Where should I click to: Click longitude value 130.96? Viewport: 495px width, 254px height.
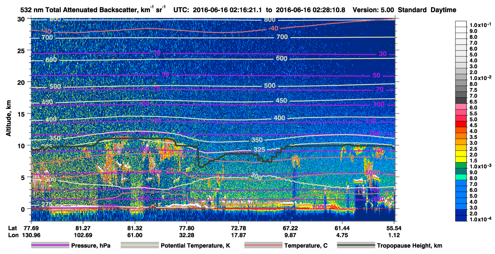(31, 235)
